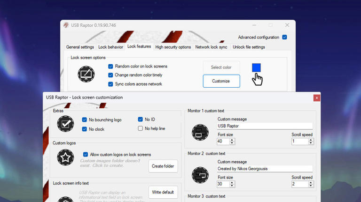Increase Monitor 2 scroll speed up arrow
361x202 pixels.
coord(311,182)
